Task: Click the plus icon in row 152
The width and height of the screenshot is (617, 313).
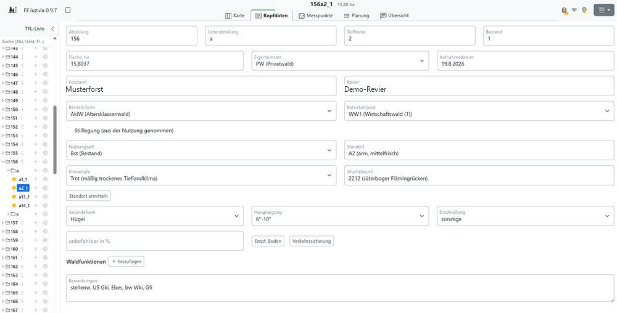Action: pos(35,126)
